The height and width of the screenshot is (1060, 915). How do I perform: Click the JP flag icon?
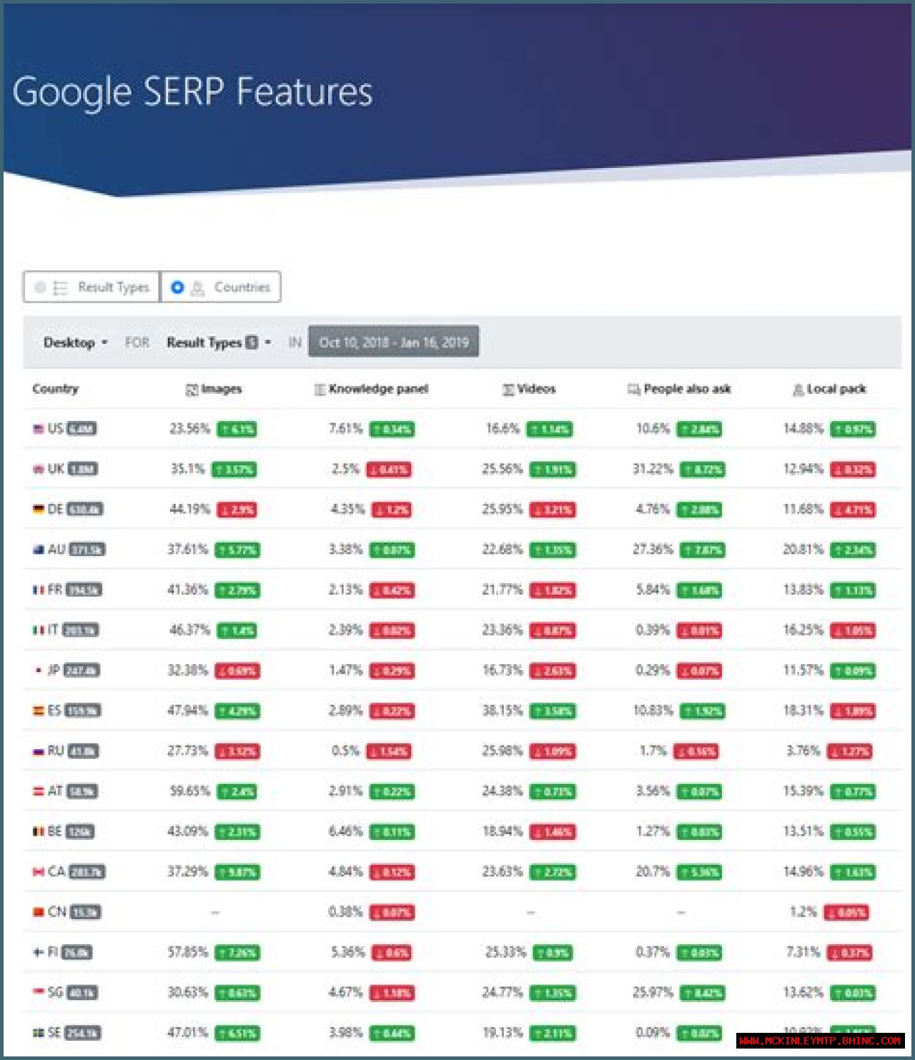point(39,670)
